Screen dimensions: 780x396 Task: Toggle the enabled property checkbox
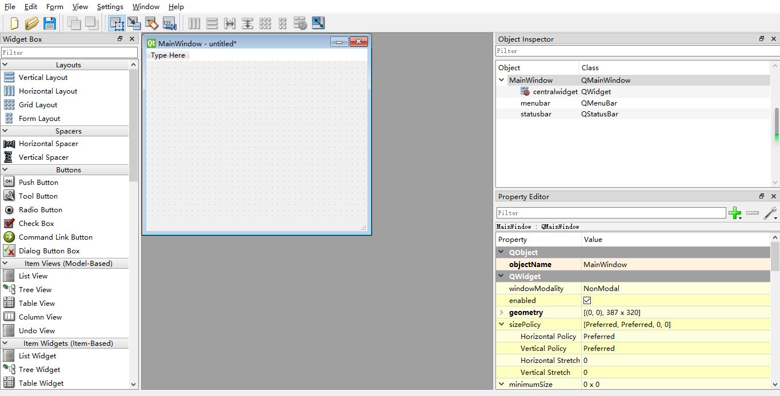[587, 300]
